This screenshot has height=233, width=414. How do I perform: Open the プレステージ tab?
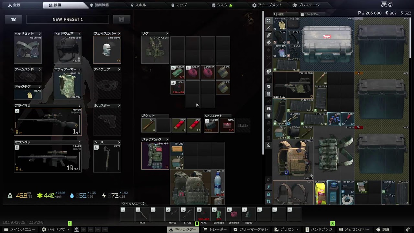tap(306, 5)
